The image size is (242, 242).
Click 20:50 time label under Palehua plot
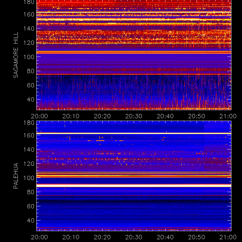pyautogui.click(x=197, y=237)
